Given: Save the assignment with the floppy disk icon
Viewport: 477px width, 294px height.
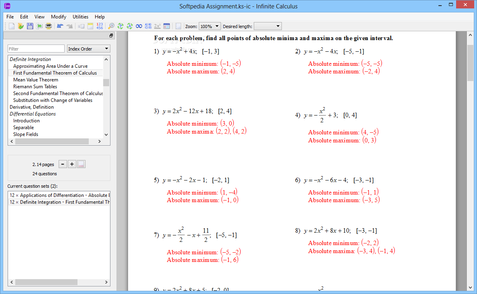Looking at the screenshot, I should click(30, 26).
